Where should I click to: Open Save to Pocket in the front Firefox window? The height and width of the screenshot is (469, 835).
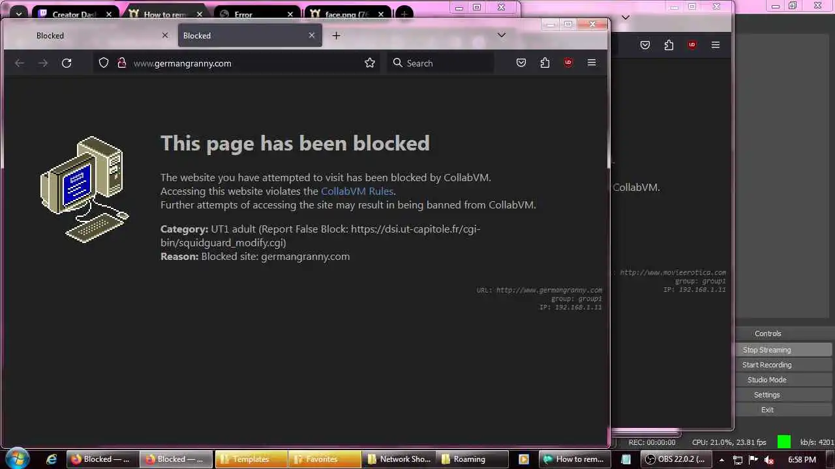521,63
